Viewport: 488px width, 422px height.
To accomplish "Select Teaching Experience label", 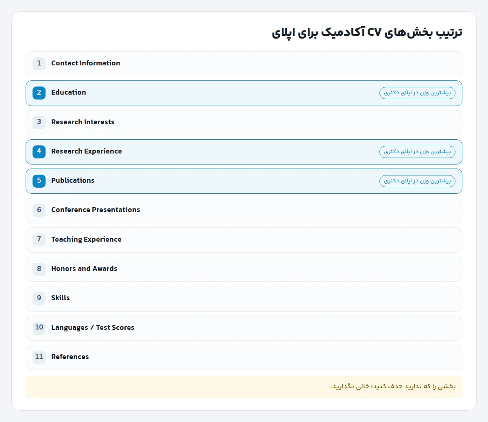I will [86, 239].
